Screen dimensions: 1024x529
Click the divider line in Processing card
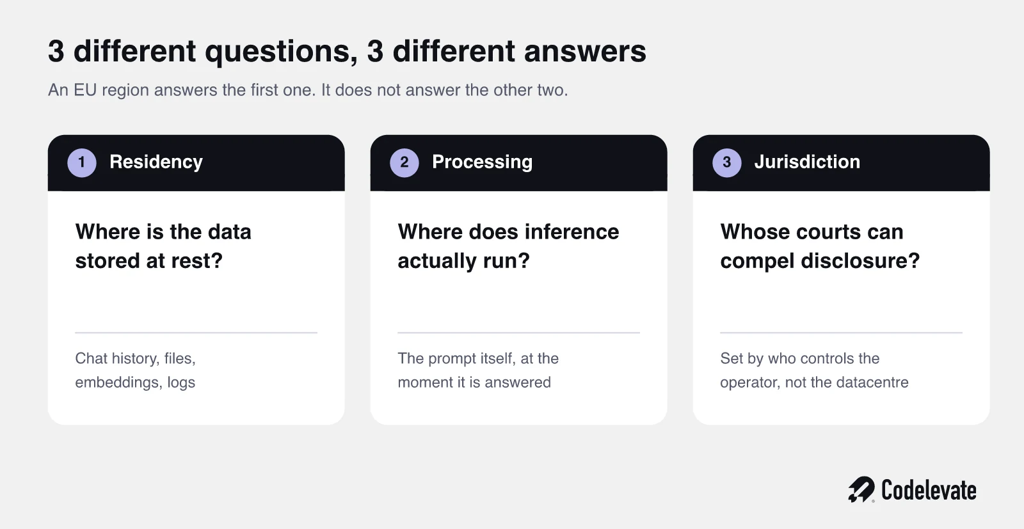point(519,333)
